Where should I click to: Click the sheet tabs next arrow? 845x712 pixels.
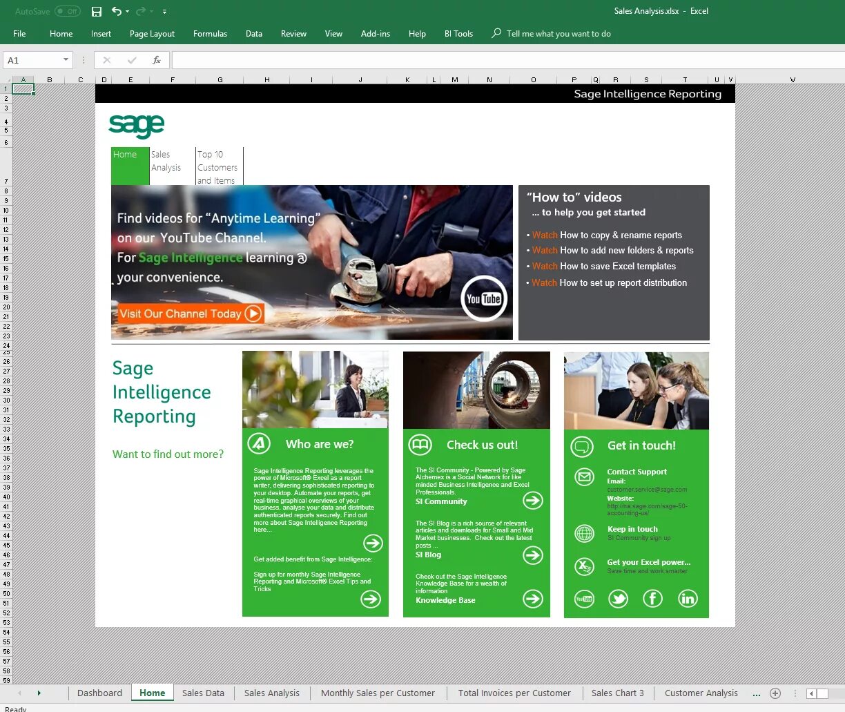(x=39, y=693)
